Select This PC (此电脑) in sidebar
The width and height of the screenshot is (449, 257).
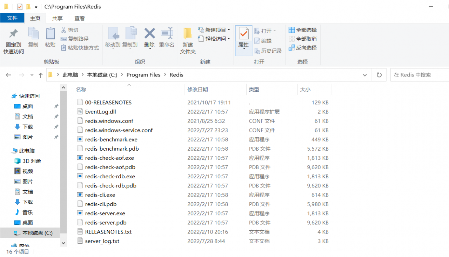(27, 151)
